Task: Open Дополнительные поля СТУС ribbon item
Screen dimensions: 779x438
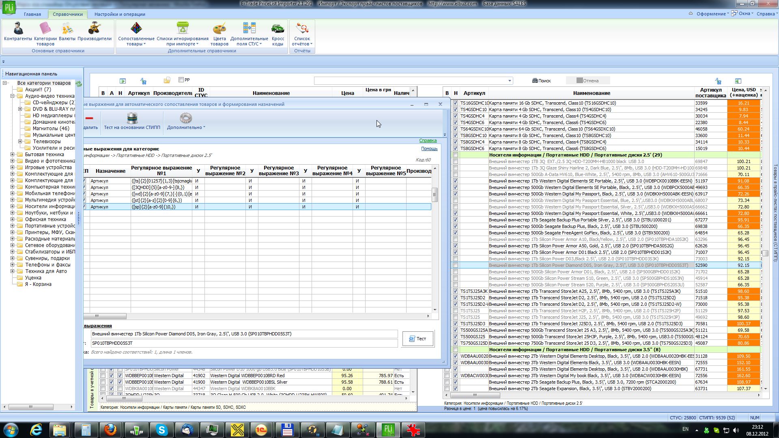Action: tap(249, 34)
